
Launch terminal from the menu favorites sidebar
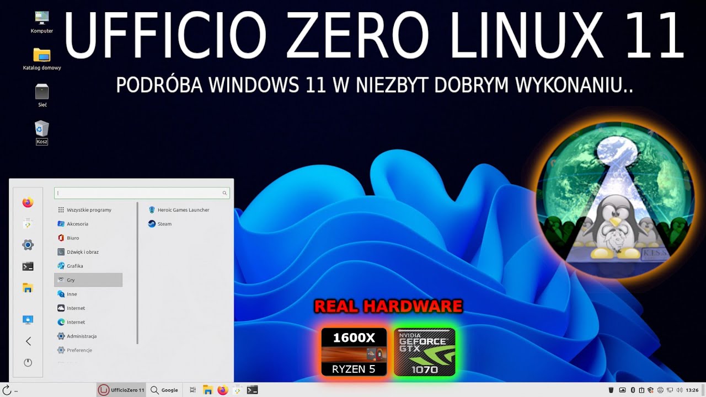click(28, 266)
